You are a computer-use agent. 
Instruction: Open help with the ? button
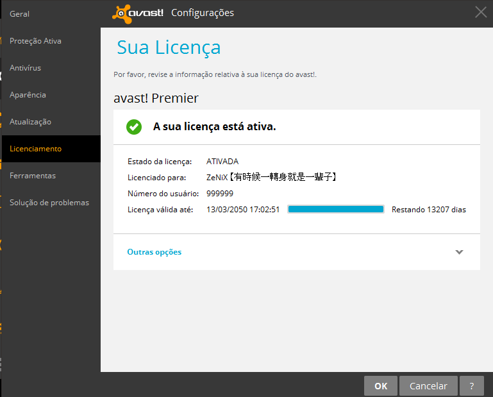point(472,385)
